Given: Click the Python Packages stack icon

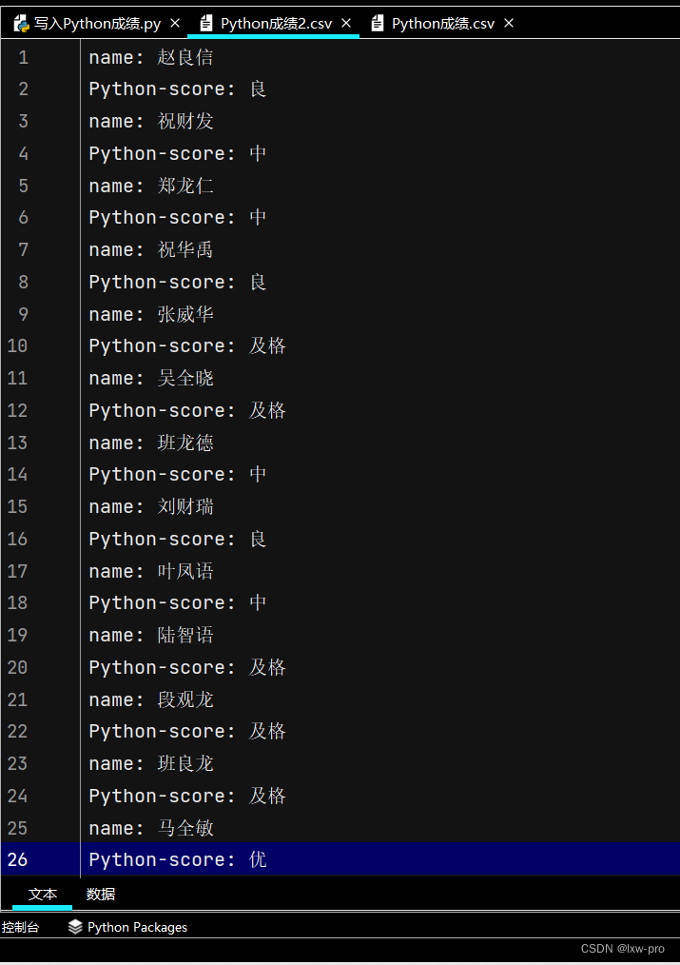Looking at the screenshot, I should (75, 927).
